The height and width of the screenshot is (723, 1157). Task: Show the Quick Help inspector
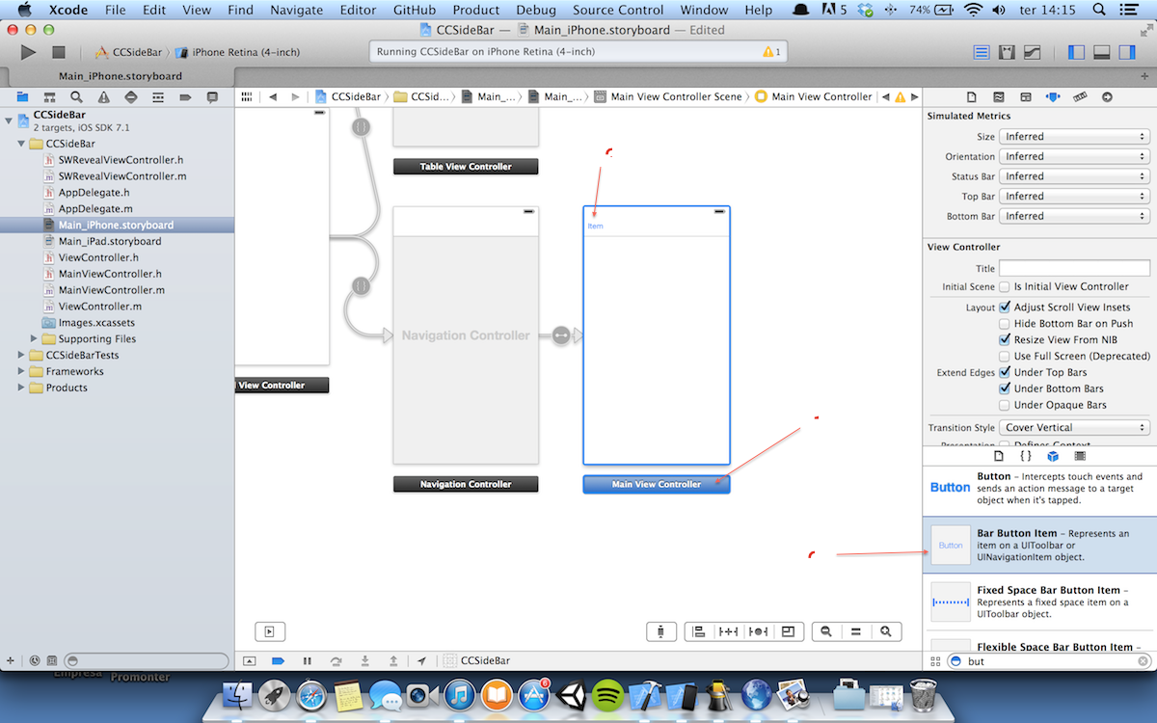pos(999,96)
